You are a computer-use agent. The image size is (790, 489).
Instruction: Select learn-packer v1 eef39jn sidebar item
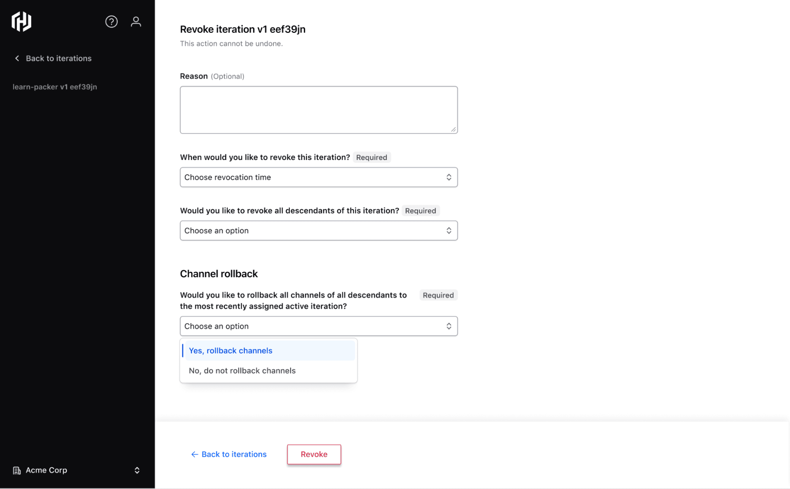(x=55, y=87)
